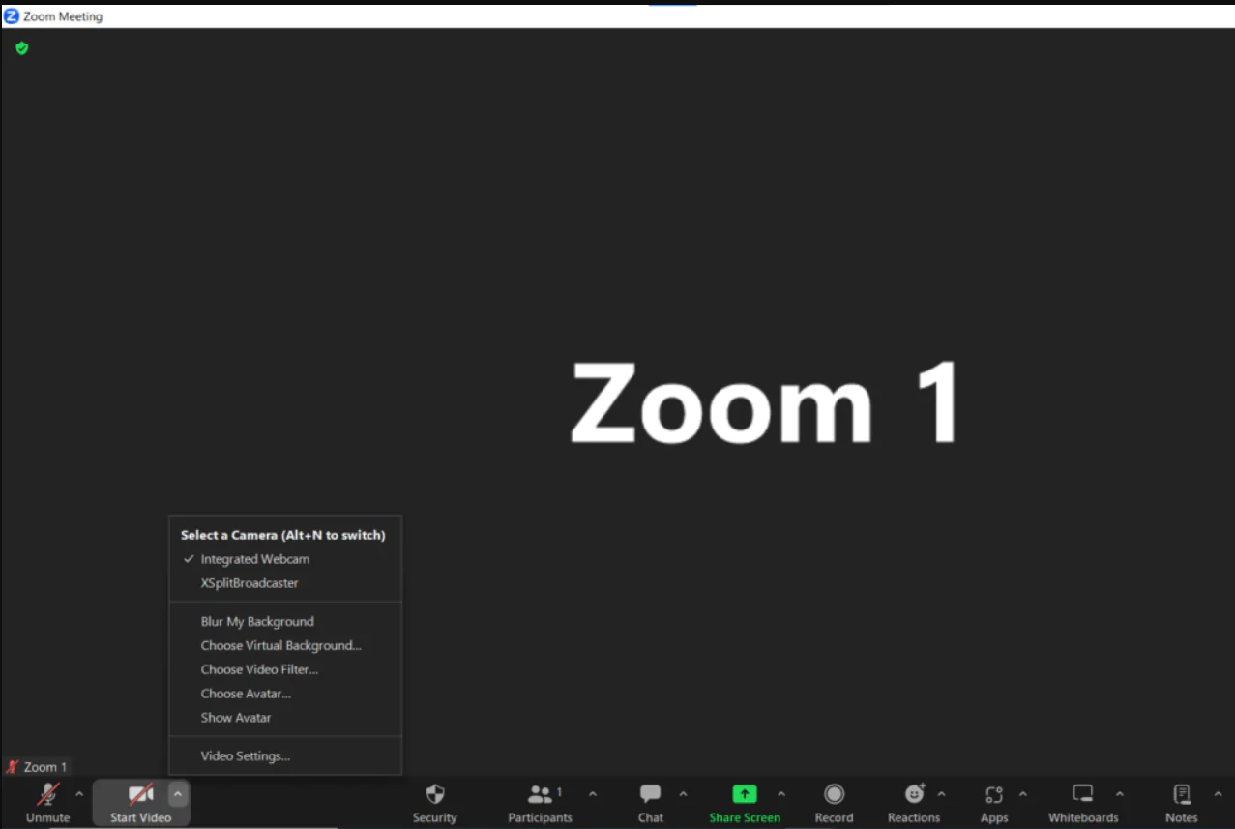Viewport: 1235px width, 829px height.
Task: Expand the arrow next to Notes
Action: coord(1218,795)
